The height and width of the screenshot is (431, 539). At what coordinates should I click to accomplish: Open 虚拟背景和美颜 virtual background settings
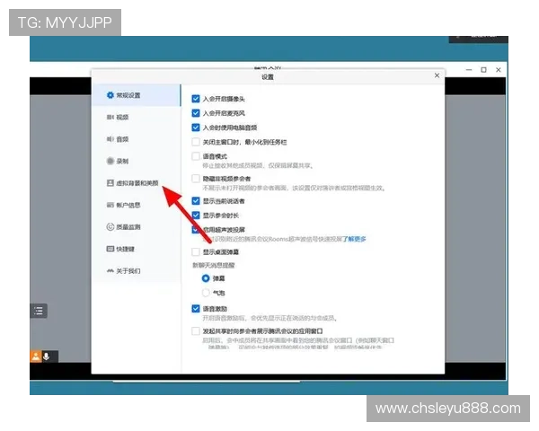137,183
